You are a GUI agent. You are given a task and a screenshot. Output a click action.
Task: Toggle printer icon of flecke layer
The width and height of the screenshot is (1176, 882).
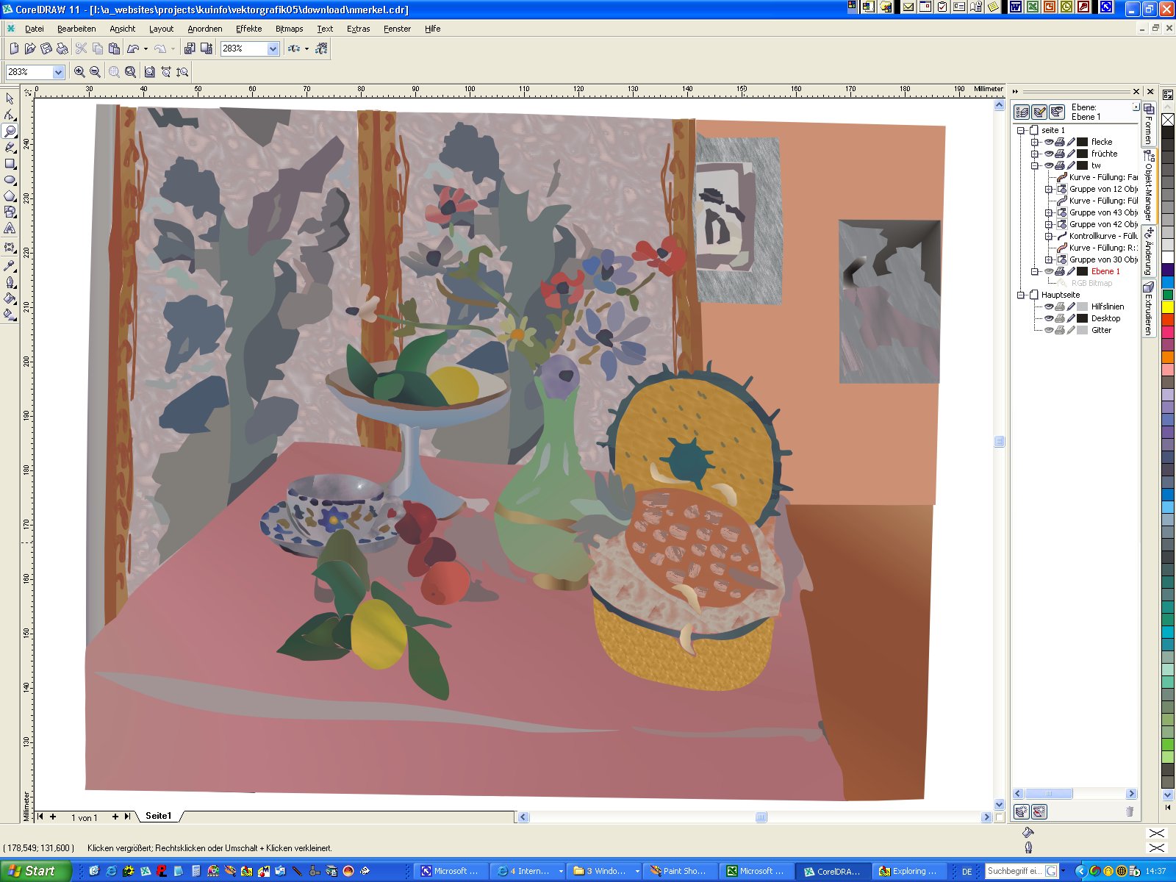[x=1060, y=142]
